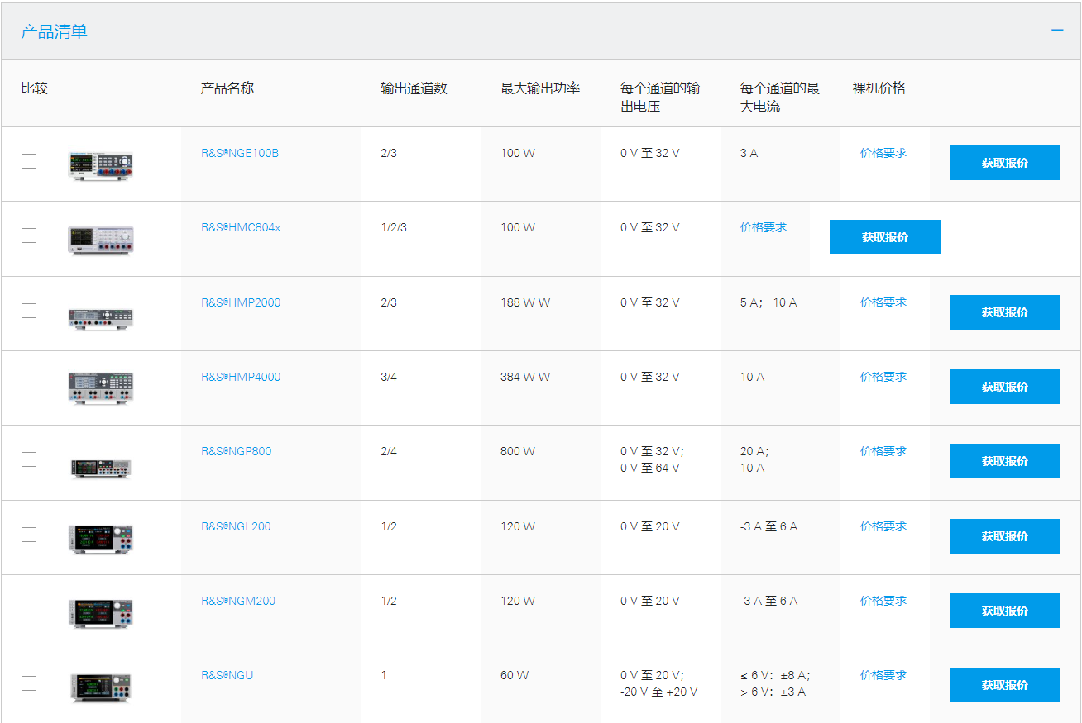Tick the compare checkbox for R&S HMP4000

coord(29,385)
